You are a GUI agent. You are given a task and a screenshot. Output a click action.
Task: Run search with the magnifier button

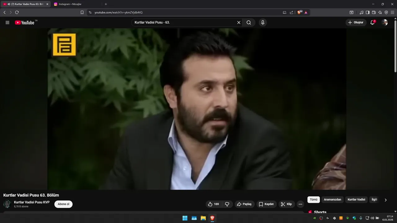pyautogui.click(x=249, y=23)
